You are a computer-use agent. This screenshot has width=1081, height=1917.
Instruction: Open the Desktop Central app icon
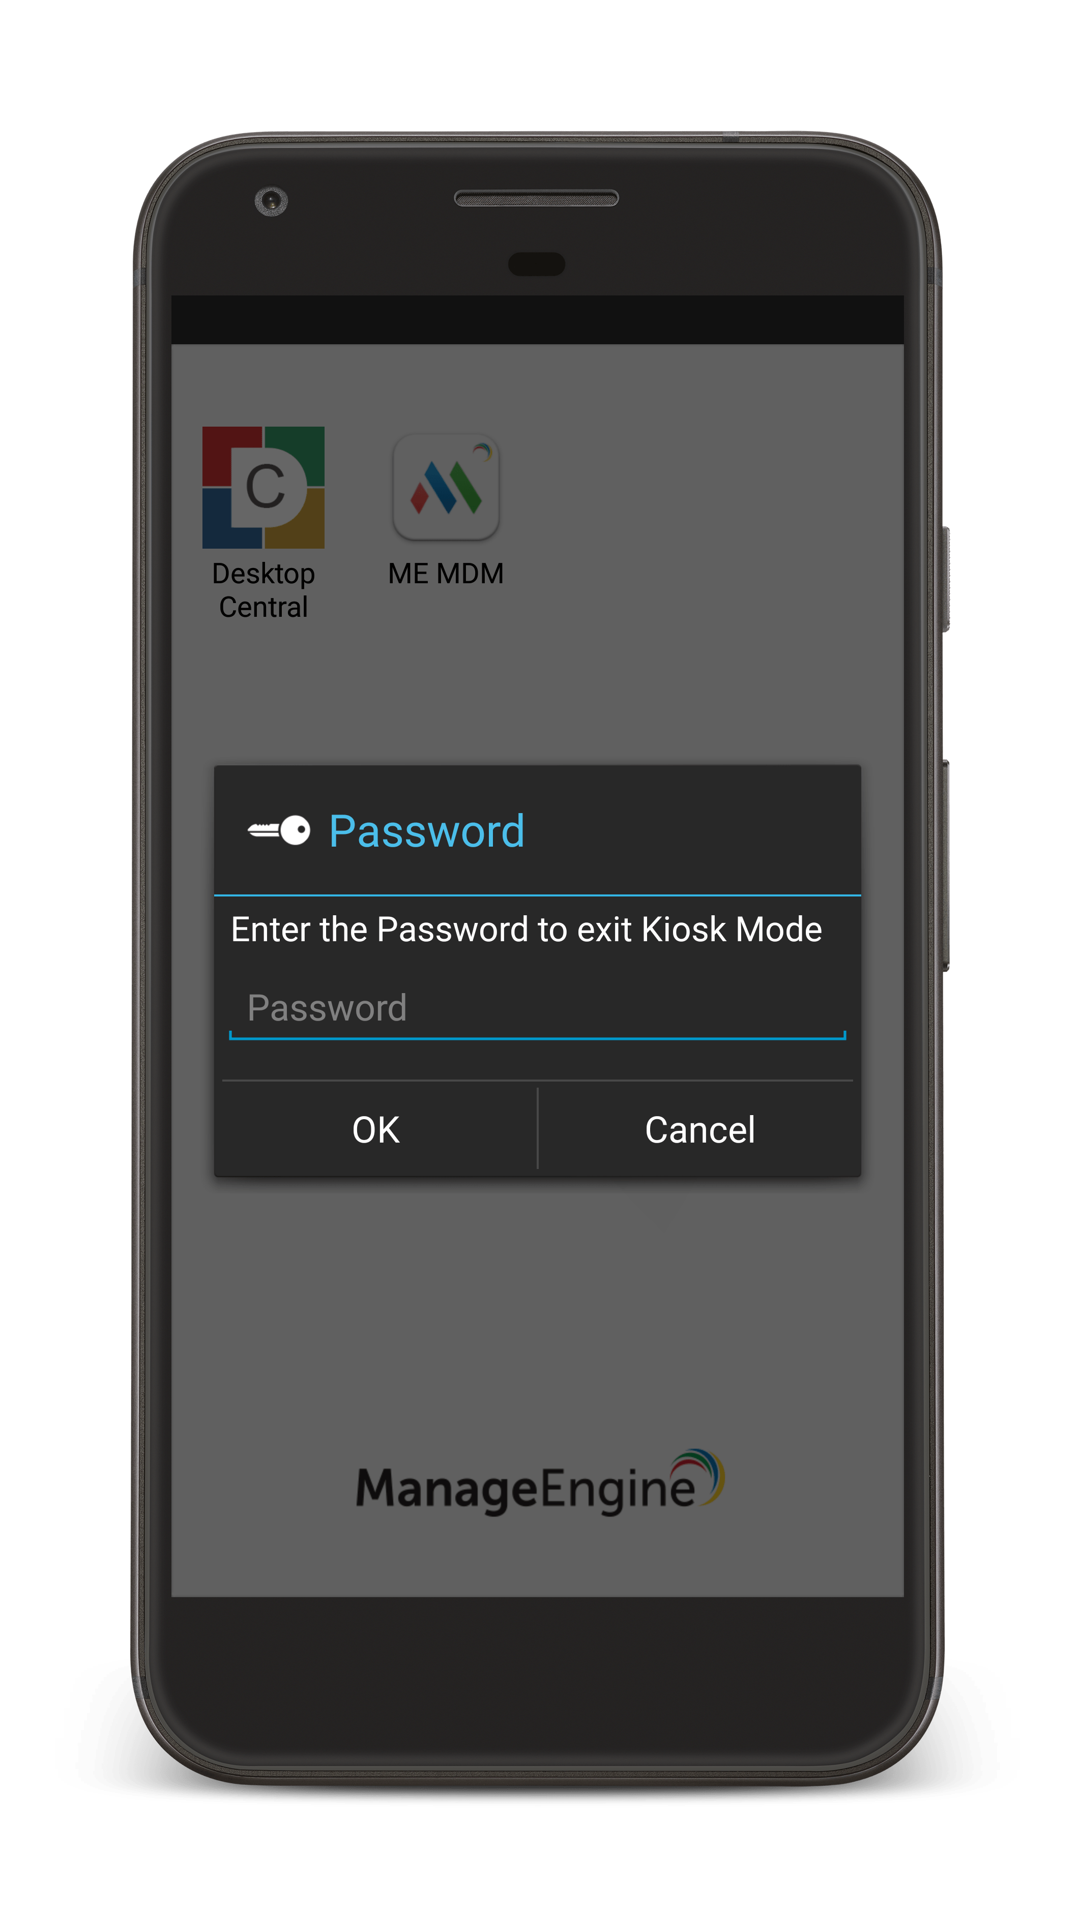(x=263, y=488)
